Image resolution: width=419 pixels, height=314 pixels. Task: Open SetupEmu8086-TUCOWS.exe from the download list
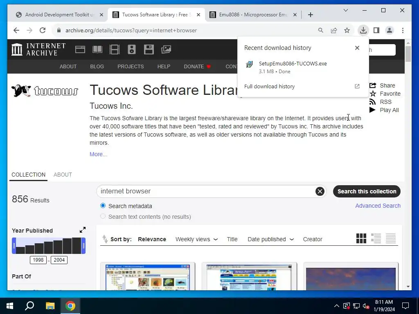(303, 67)
